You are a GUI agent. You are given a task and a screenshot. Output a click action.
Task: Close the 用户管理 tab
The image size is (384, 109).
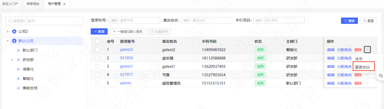64,4
